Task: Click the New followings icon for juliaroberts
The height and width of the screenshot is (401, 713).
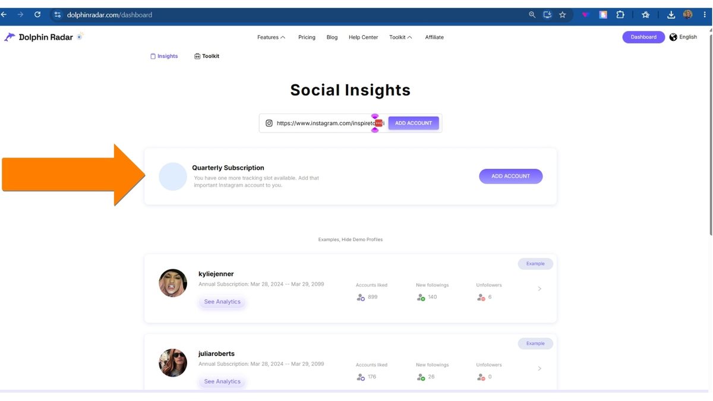Action: point(421,377)
